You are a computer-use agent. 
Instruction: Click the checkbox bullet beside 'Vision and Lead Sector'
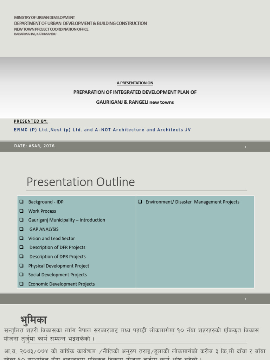21,238
